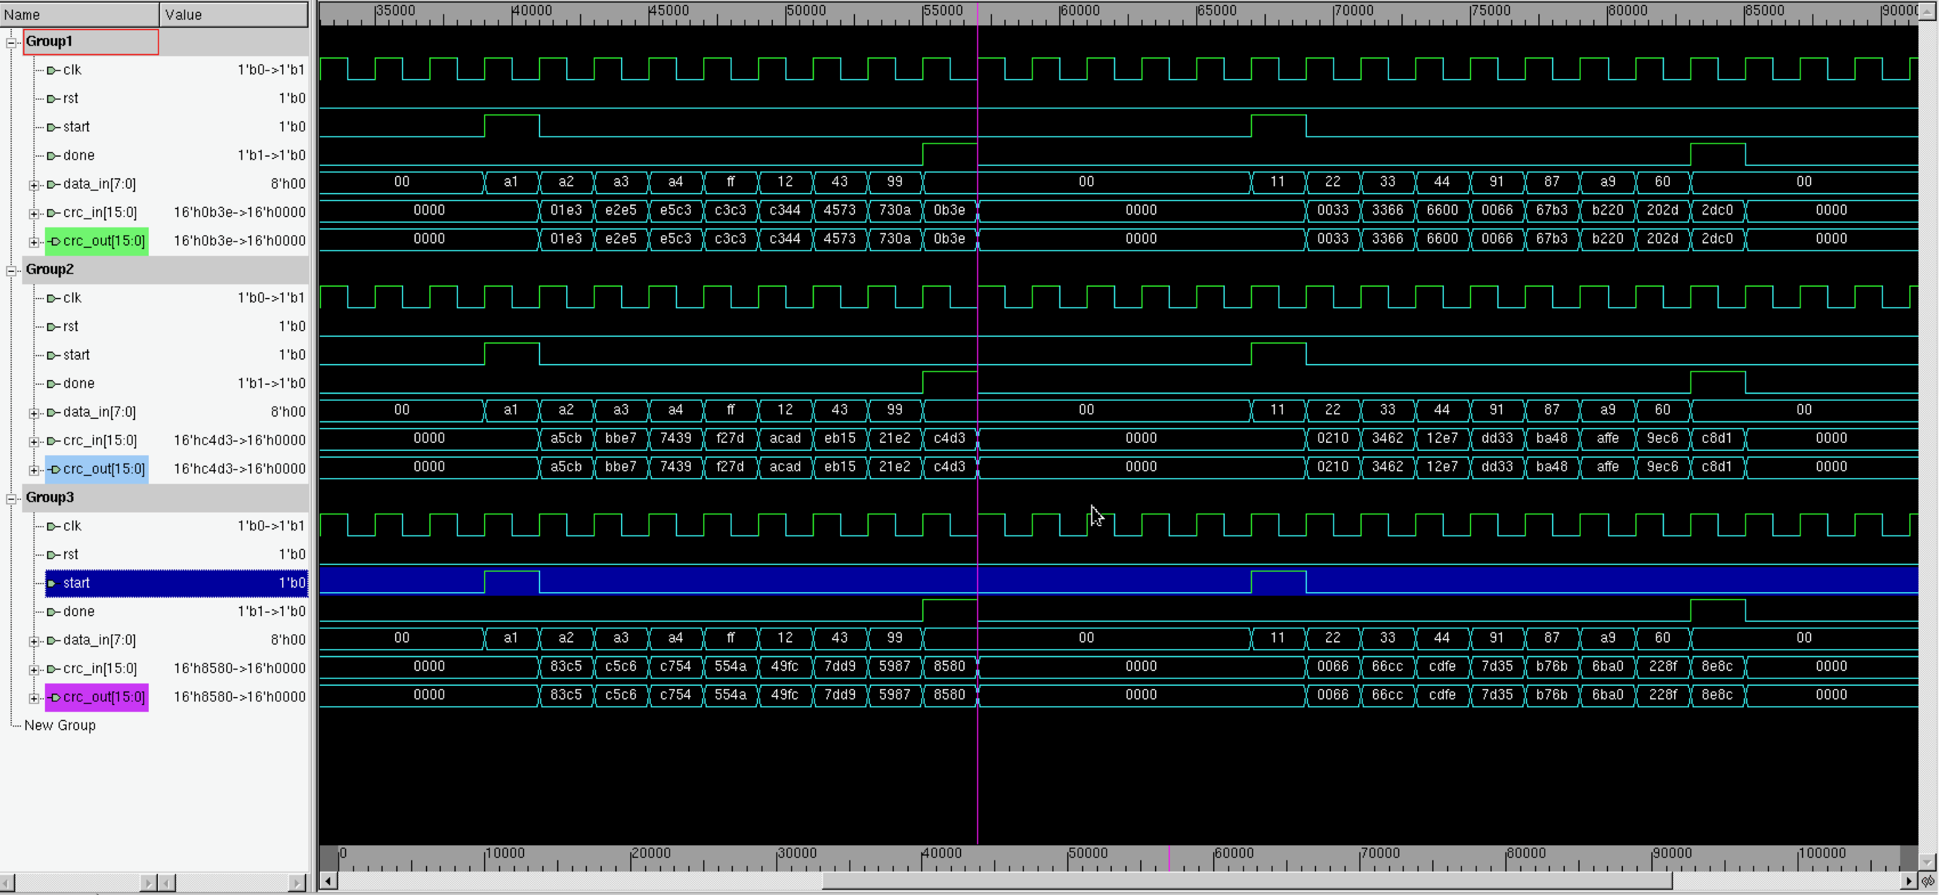
Task: Click Group1 crc_out waveform value 2dc0
Action: (x=1717, y=239)
